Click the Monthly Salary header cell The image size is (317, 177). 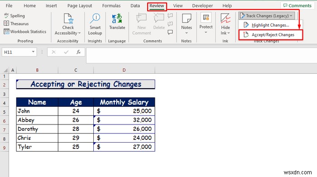(x=124, y=102)
